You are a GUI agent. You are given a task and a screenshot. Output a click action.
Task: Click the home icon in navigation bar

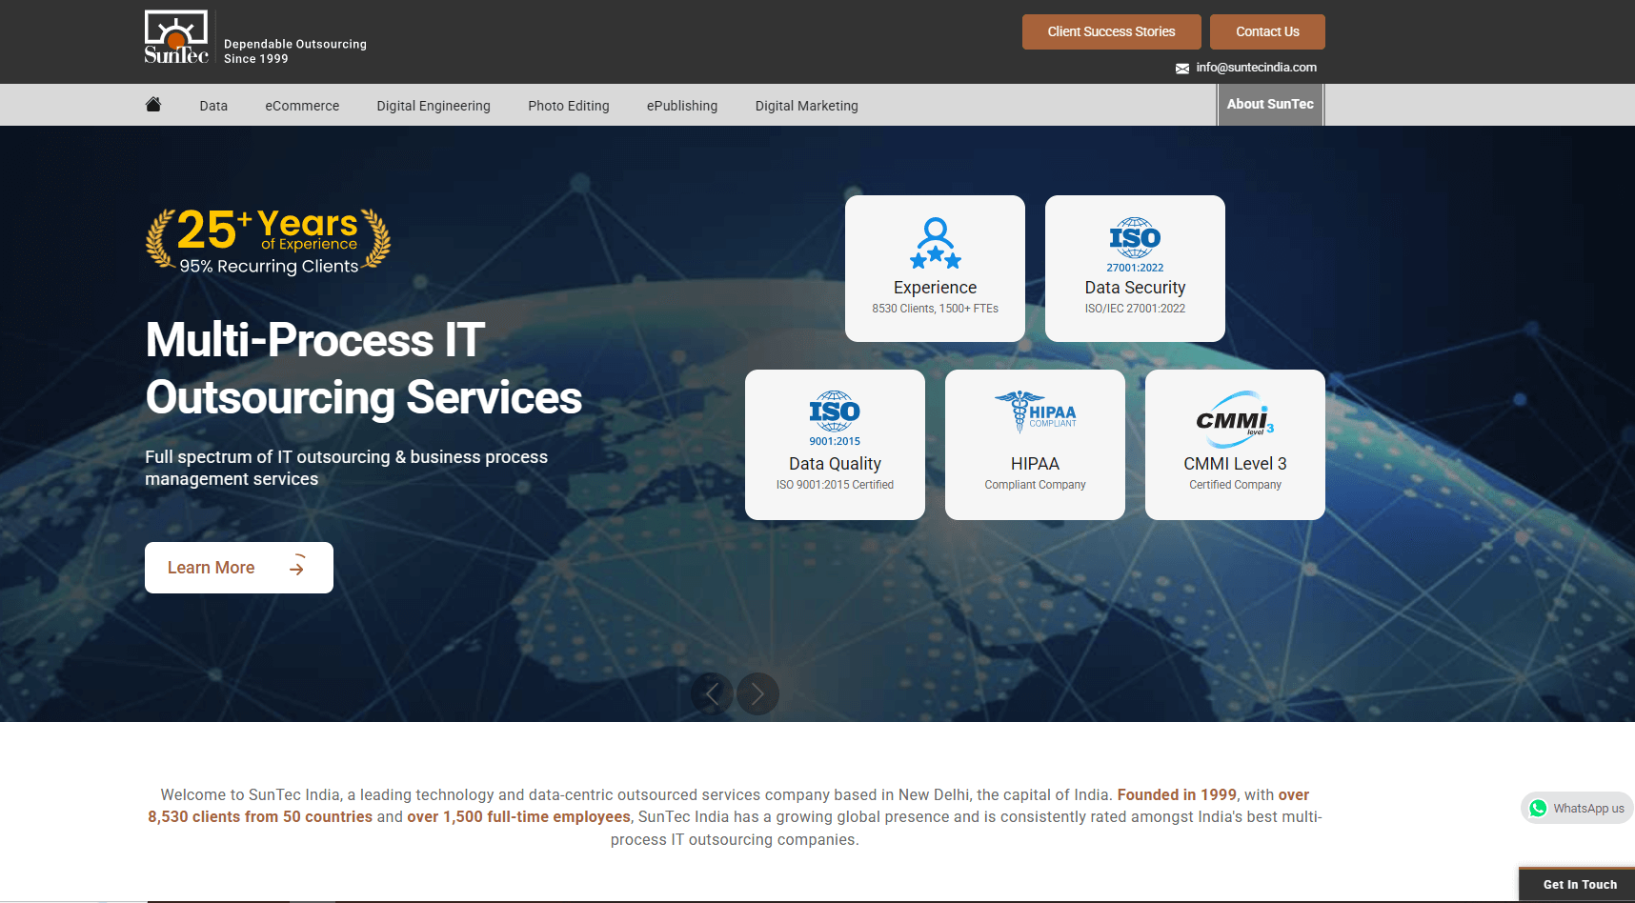coord(153,105)
